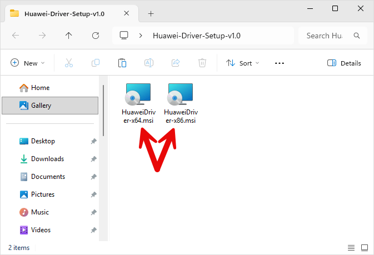
Task: Click the Search box field
Action: (333, 36)
